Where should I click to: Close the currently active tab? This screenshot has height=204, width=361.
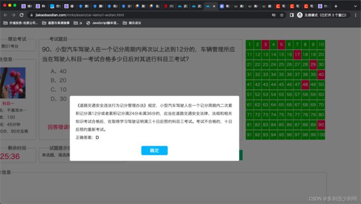[x=214, y=6]
